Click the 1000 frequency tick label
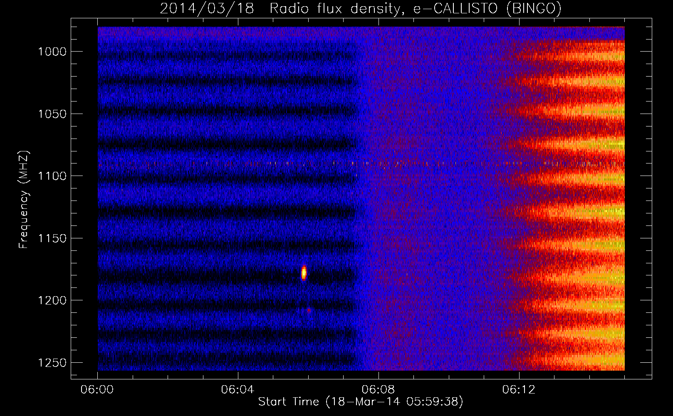Viewport: 673px width, 416px height. pos(52,52)
